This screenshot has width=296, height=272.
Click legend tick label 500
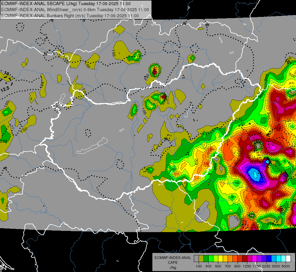click(218, 266)
